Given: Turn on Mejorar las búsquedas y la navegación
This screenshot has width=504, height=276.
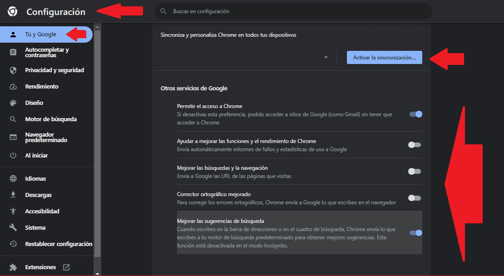Looking at the screenshot, I should point(414,172).
